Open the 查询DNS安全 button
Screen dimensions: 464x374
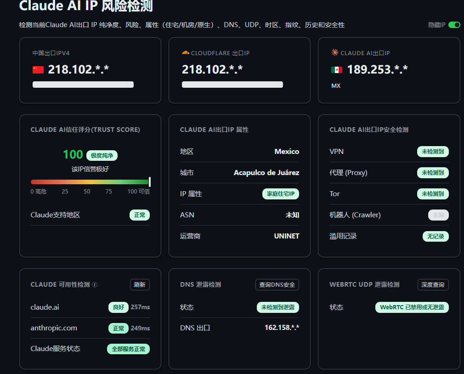(x=277, y=285)
